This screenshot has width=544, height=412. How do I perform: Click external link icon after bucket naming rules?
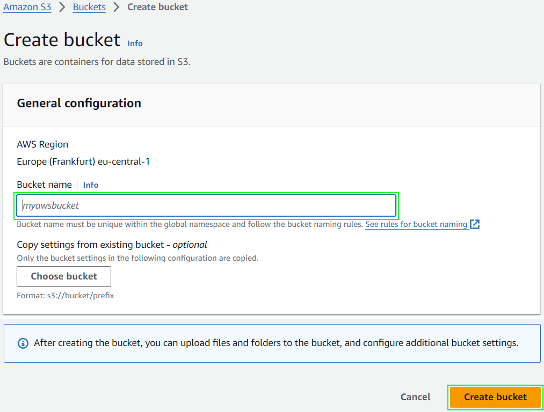tap(475, 224)
